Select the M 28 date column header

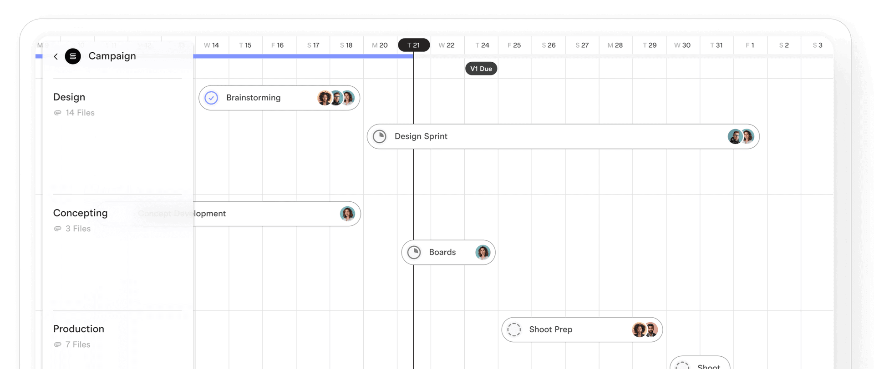click(615, 45)
